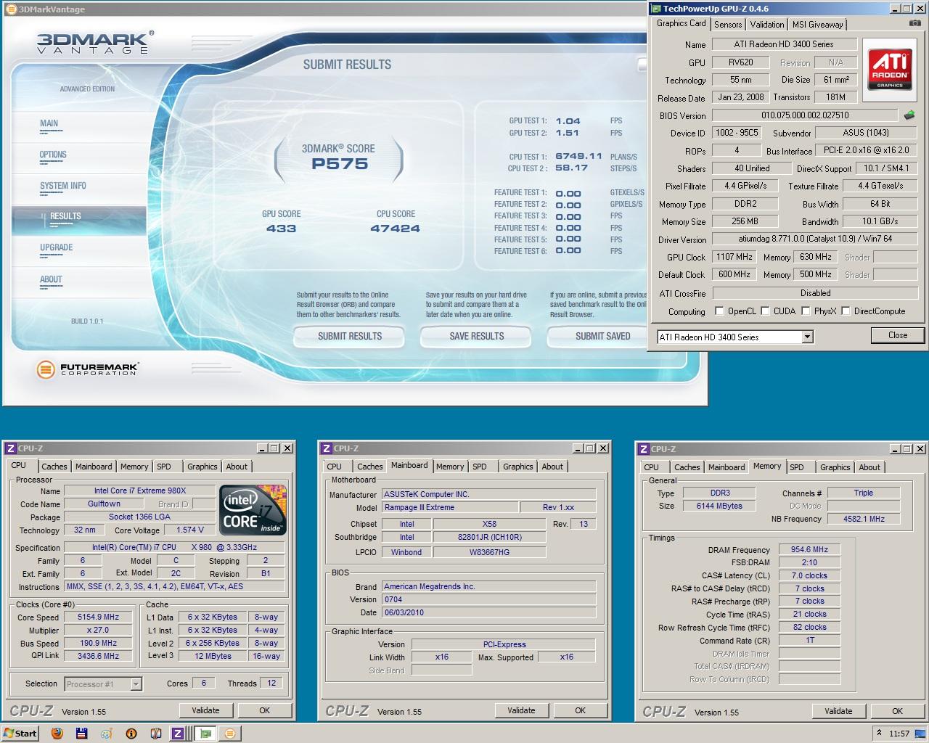Click the Intel Core i7 logo in CPU-Z
The height and width of the screenshot is (743, 929).
[253, 510]
